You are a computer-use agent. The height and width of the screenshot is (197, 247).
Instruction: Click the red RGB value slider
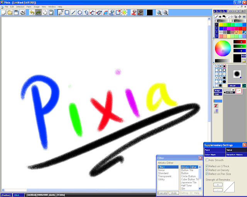(239, 42)
